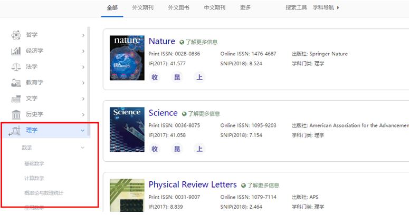This screenshot has height=215, width=409.
Task: Collapse the 理学 category chevron
Action: [83, 130]
